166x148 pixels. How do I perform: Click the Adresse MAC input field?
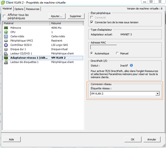point(104,47)
